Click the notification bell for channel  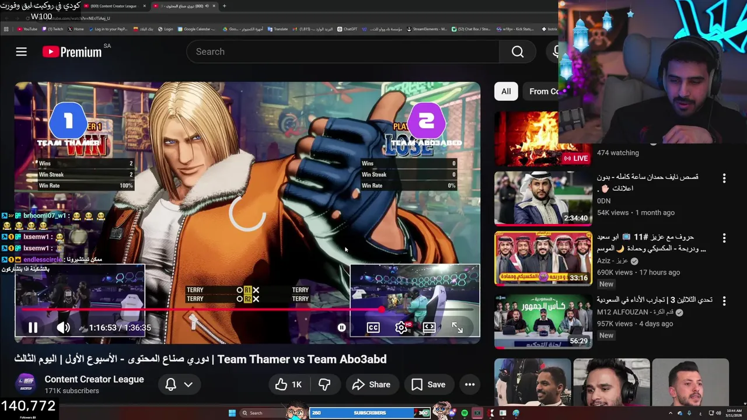[170, 384]
